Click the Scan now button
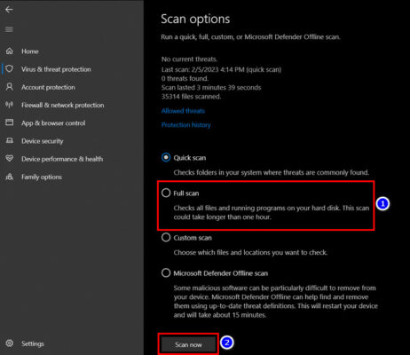The width and height of the screenshot is (410, 355). click(188, 344)
